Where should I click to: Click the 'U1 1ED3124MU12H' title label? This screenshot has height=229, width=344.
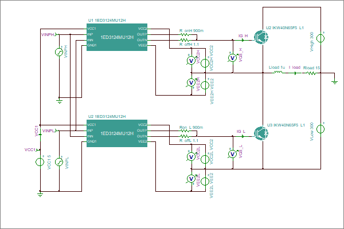point(107,21)
